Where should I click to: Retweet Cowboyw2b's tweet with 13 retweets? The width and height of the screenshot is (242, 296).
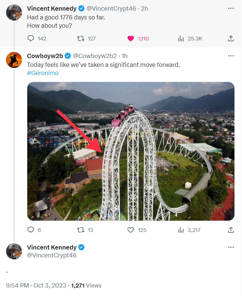point(81,230)
